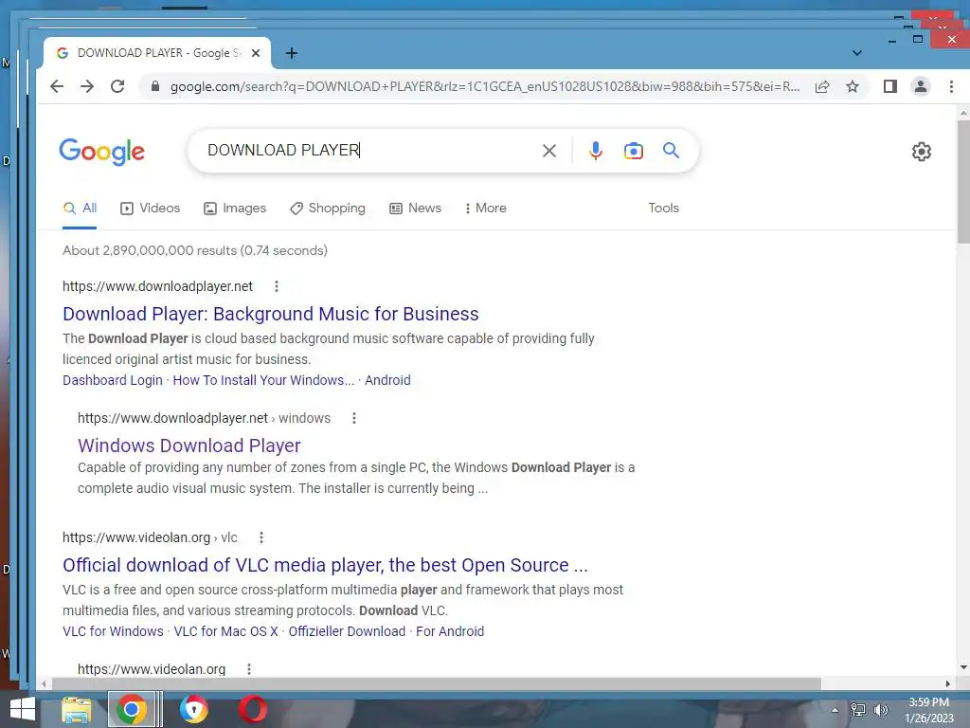The height and width of the screenshot is (728, 970).
Task: Open Chrome side panel
Action: click(890, 86)
